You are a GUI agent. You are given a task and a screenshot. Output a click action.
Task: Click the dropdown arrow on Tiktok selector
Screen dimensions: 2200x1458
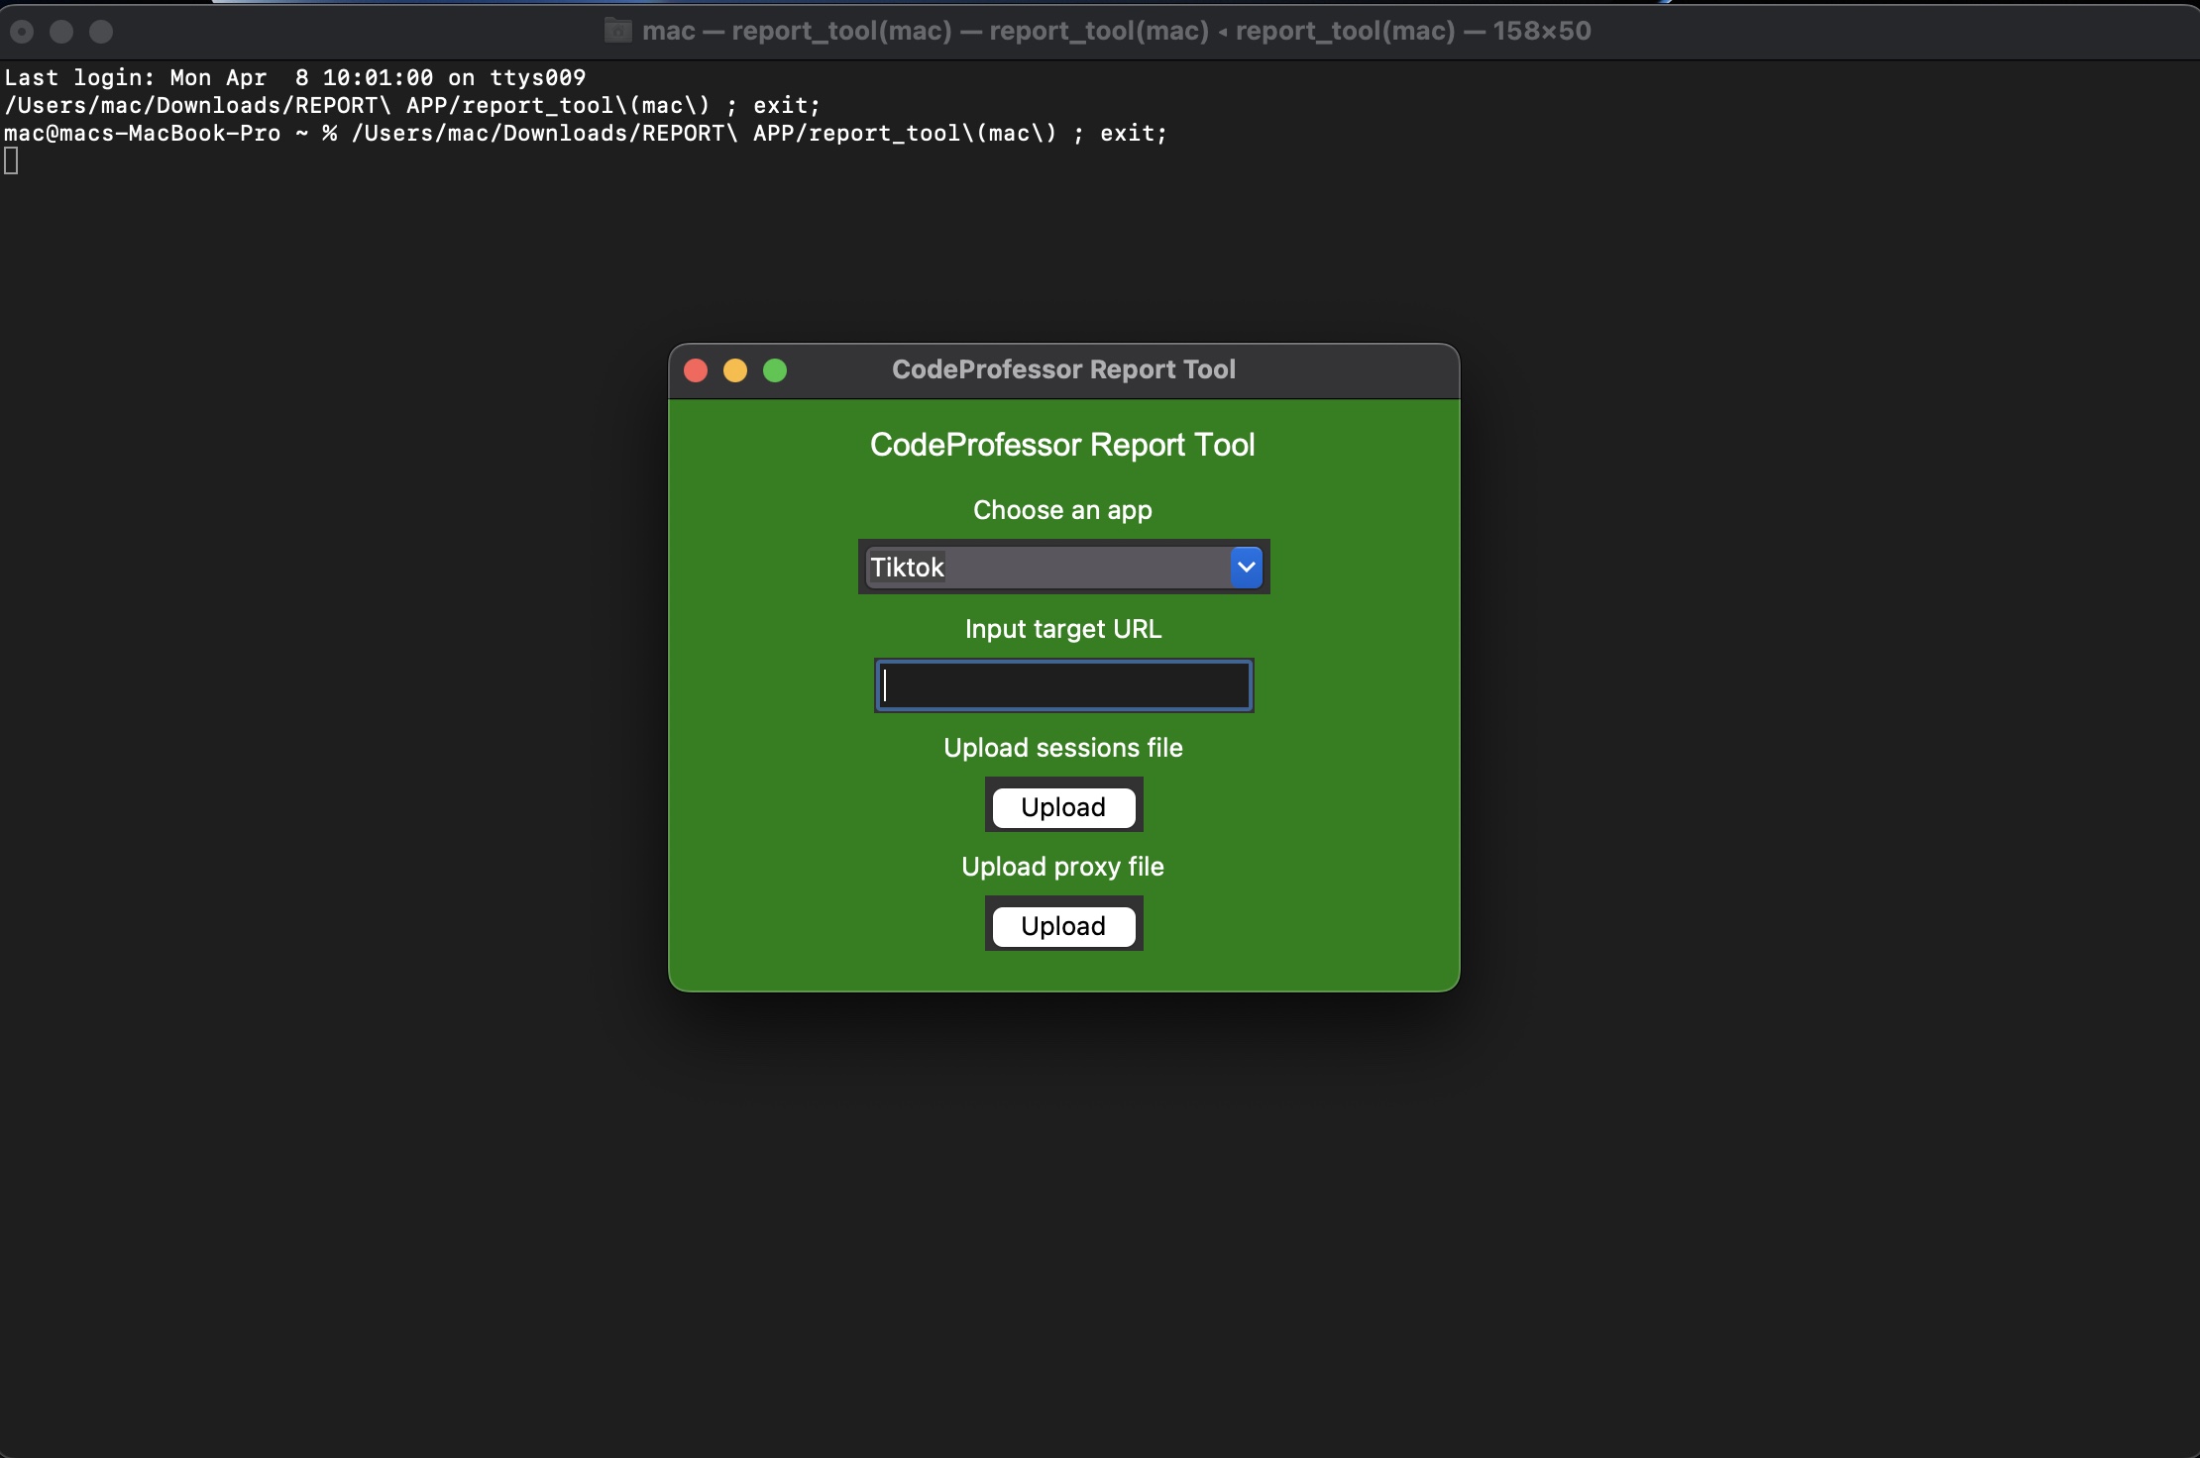[1247, 567]
